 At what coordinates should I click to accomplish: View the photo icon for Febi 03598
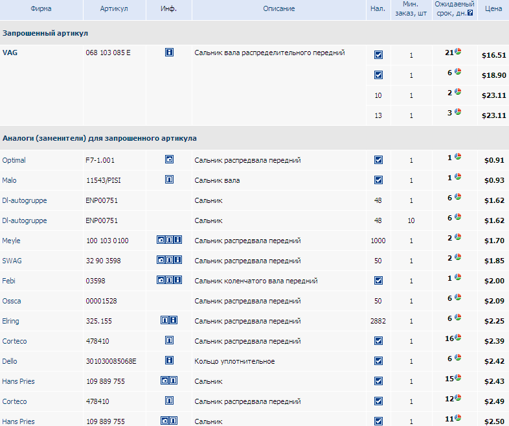(x=161, y=279)
